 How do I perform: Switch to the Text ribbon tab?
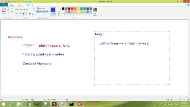[x=28, y=5]
